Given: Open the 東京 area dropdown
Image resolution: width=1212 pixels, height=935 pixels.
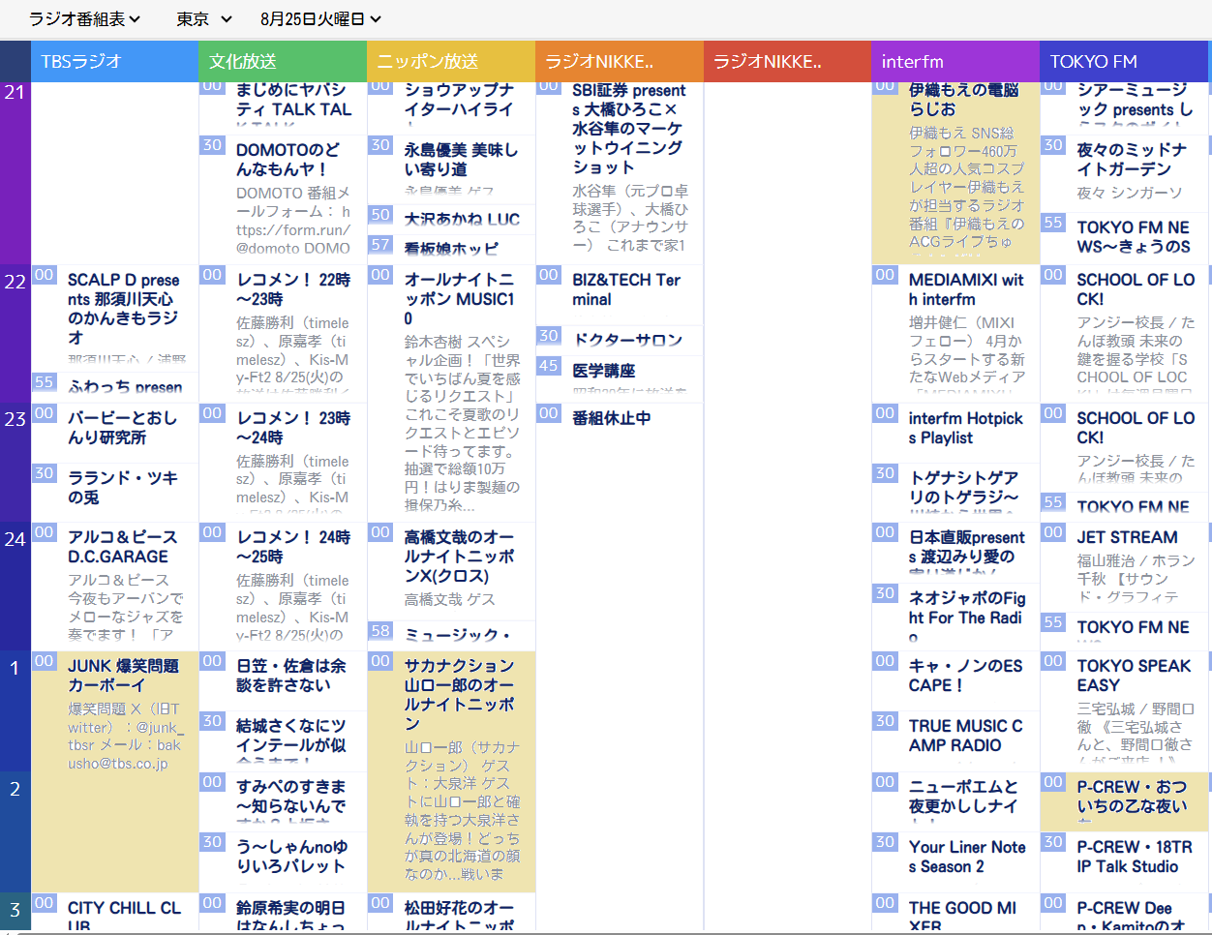Looking at the screenshot, I should click(204, 18).
